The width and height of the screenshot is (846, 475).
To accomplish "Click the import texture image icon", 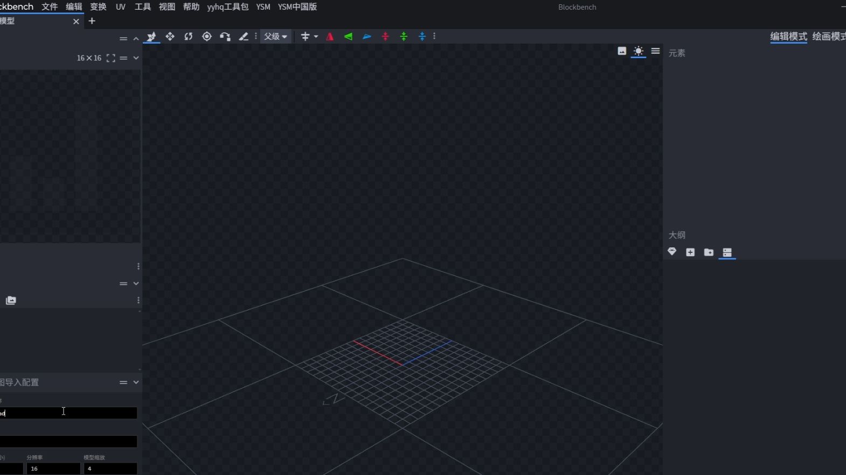I will 11,300.
